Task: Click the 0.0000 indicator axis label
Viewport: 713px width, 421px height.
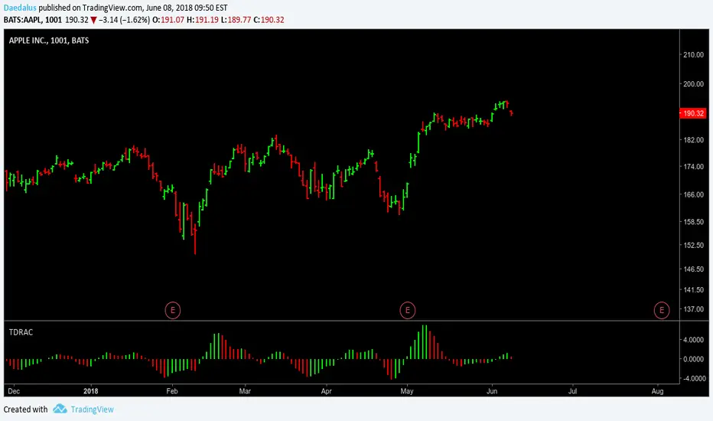Action: coord(695,359)
